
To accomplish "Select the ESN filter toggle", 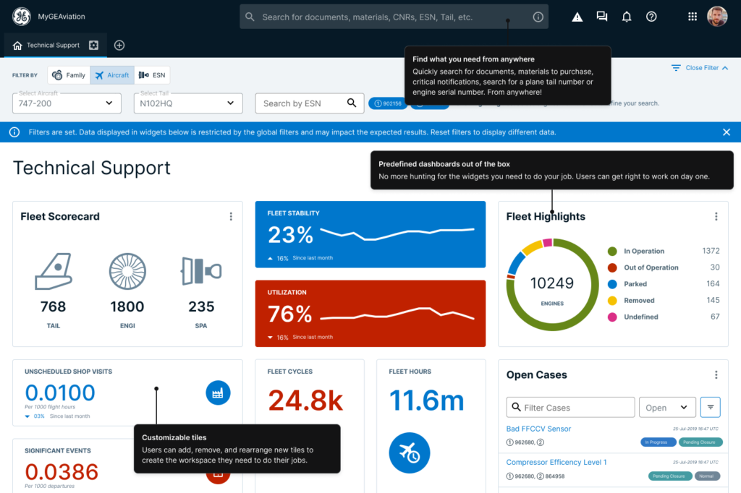I will pos(152,75).
